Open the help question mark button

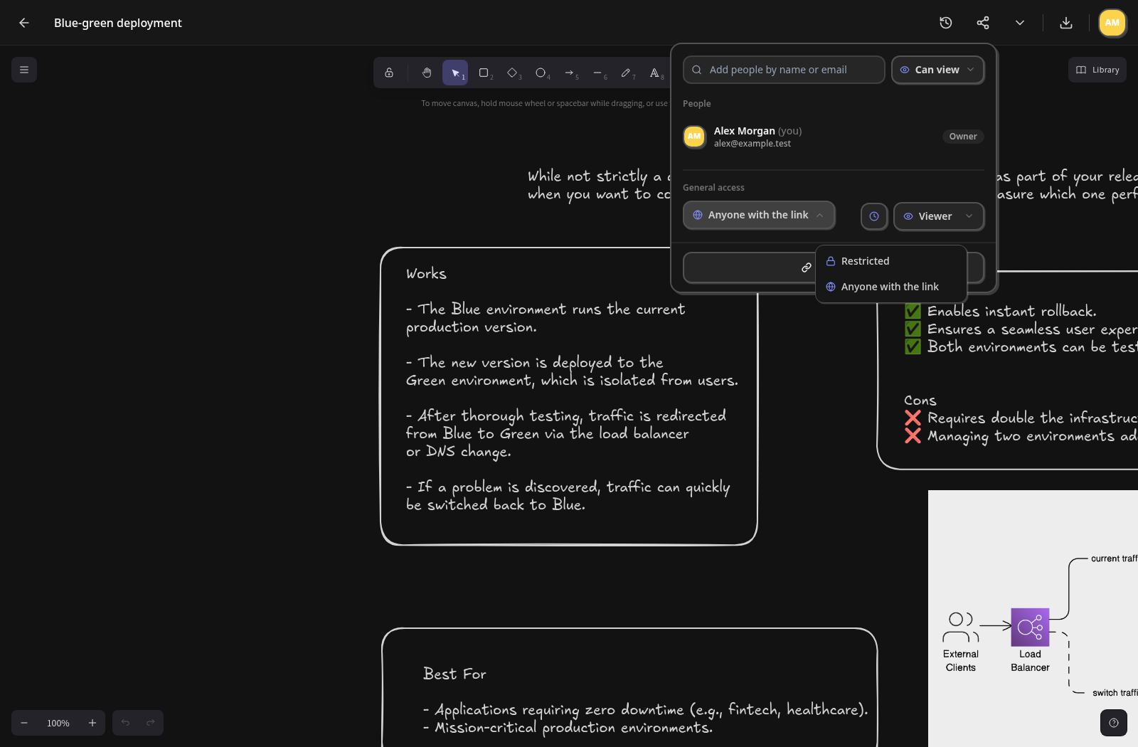(1114, 723)
